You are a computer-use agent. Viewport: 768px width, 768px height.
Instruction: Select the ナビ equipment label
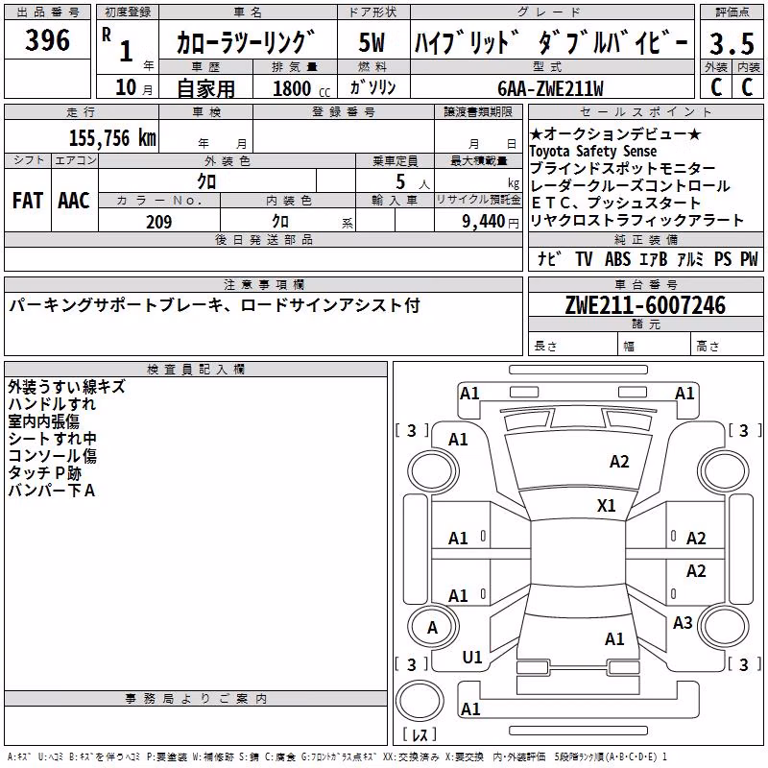[549, 258]
